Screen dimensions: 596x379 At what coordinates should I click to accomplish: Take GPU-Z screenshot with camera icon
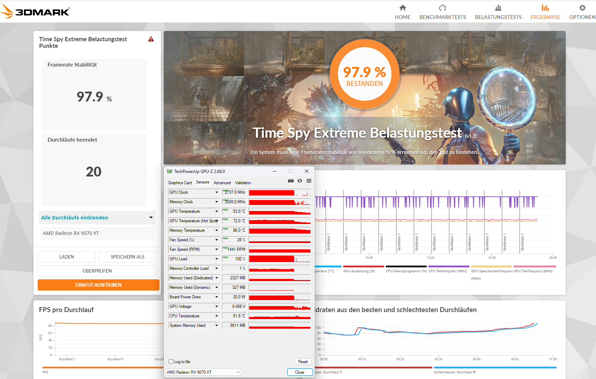[290, 181]
